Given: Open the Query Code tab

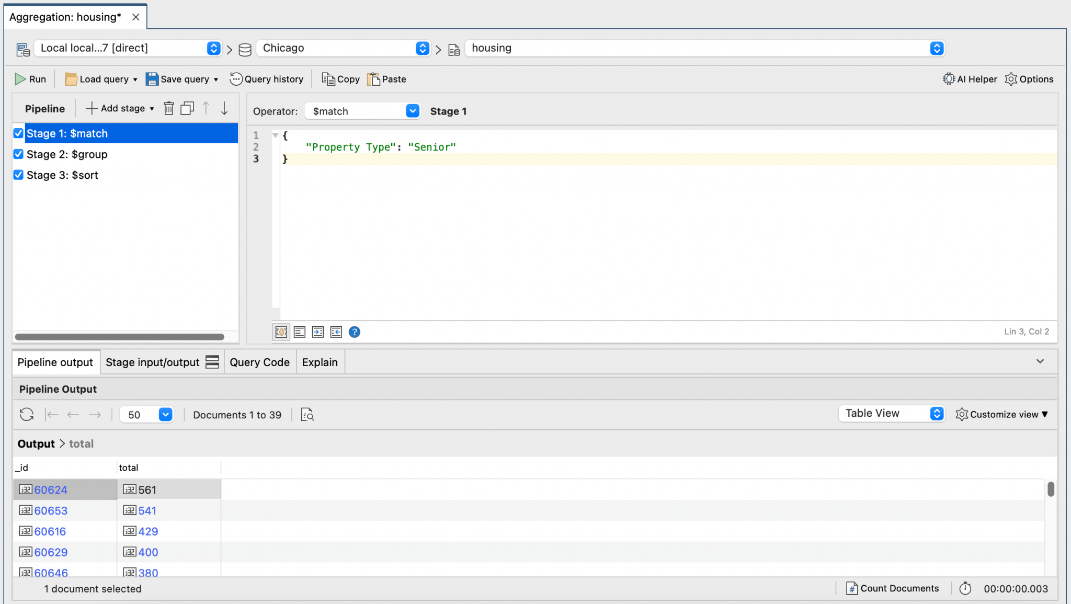Looking at the screenshot, I should click(259, 361).
